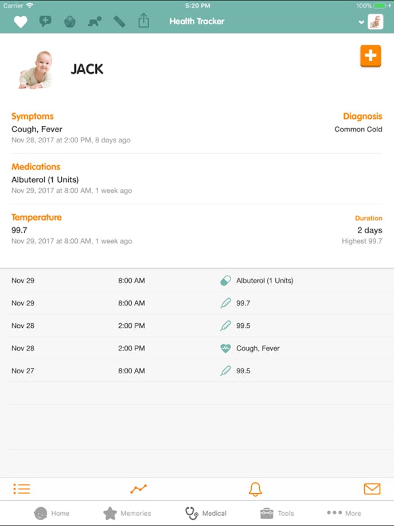This screenshot has width=394, height=526.
Task: Select the crawling baby milestones icon
Action: click(95, 22)
